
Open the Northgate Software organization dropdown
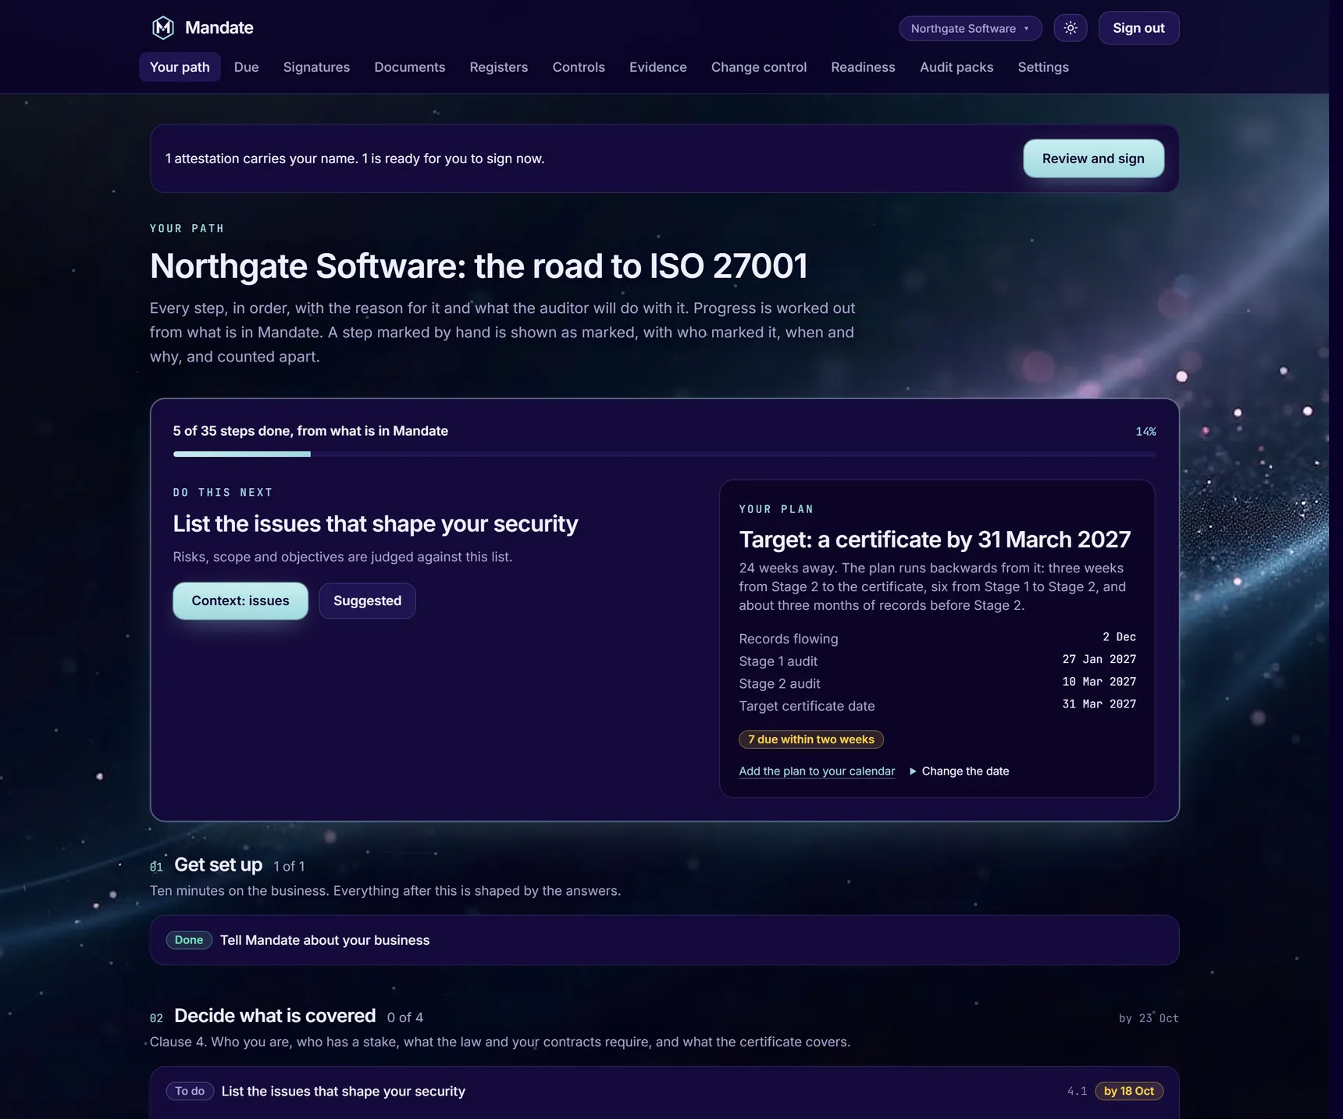[971, 28]
